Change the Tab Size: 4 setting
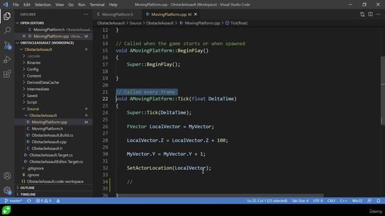Viewport: 385px width, 216px height. (x=300, y=201)
